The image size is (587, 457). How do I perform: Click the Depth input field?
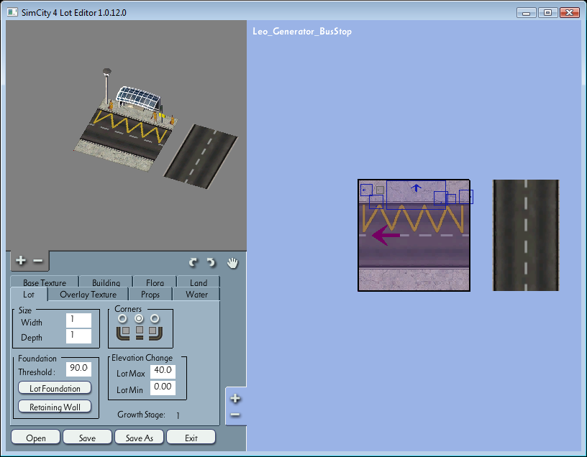[x=78, y=336]
